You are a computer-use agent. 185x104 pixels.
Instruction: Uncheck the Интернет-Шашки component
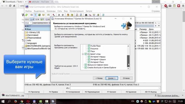pyautogui.click(x=89, y=59)
